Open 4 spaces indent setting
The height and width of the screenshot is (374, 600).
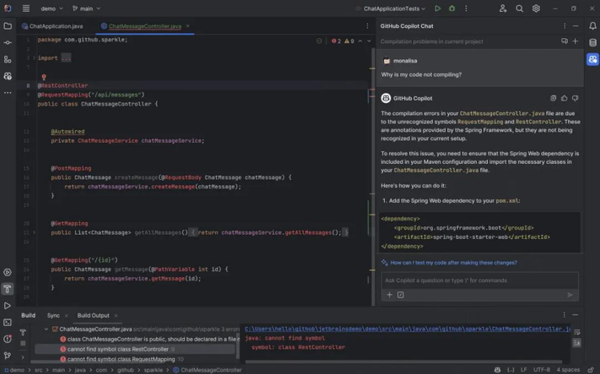tap(568, 370)
